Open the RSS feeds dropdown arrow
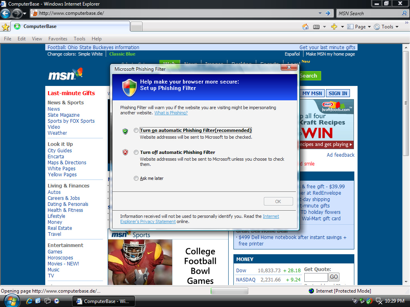 click(x=324, y=27)
